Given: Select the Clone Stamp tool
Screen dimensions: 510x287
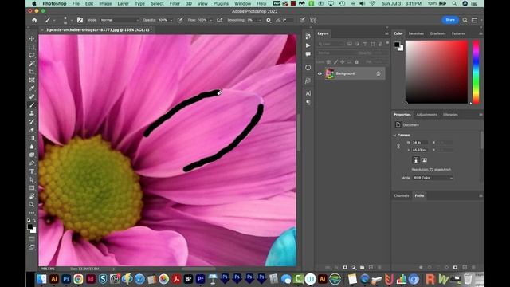Looking at the screenshot, I should pos(32,113).
